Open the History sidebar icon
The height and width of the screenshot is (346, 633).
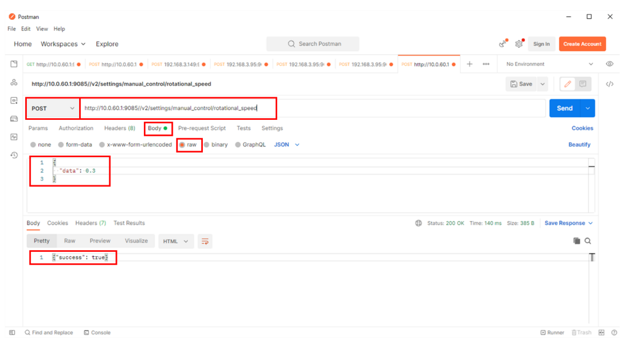(x=14, y=155)
